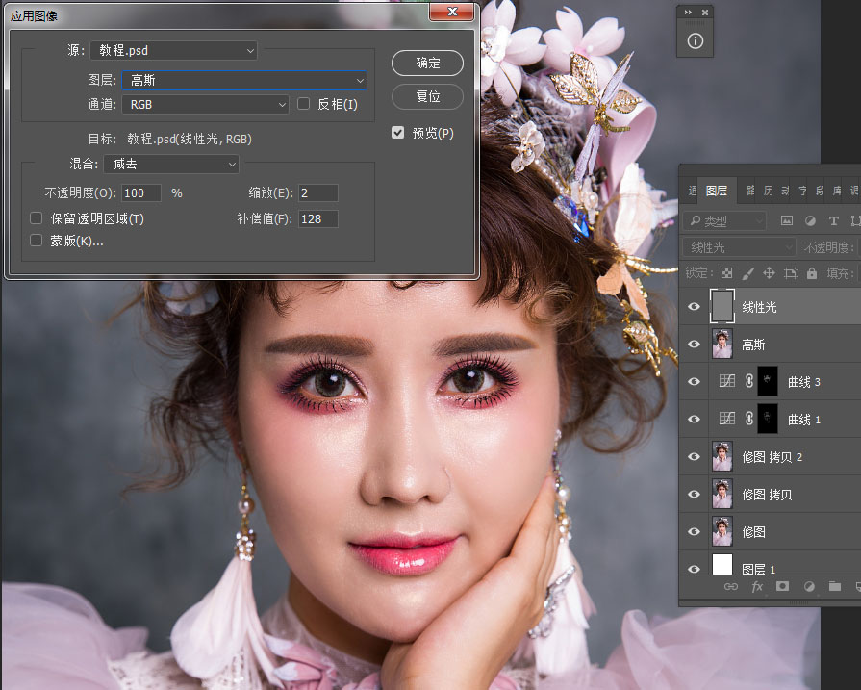Select the 修图 拷贝 2 layer name
Image resolution: width=861 pixels, height=690 pixels.
[x=772, y=457]
